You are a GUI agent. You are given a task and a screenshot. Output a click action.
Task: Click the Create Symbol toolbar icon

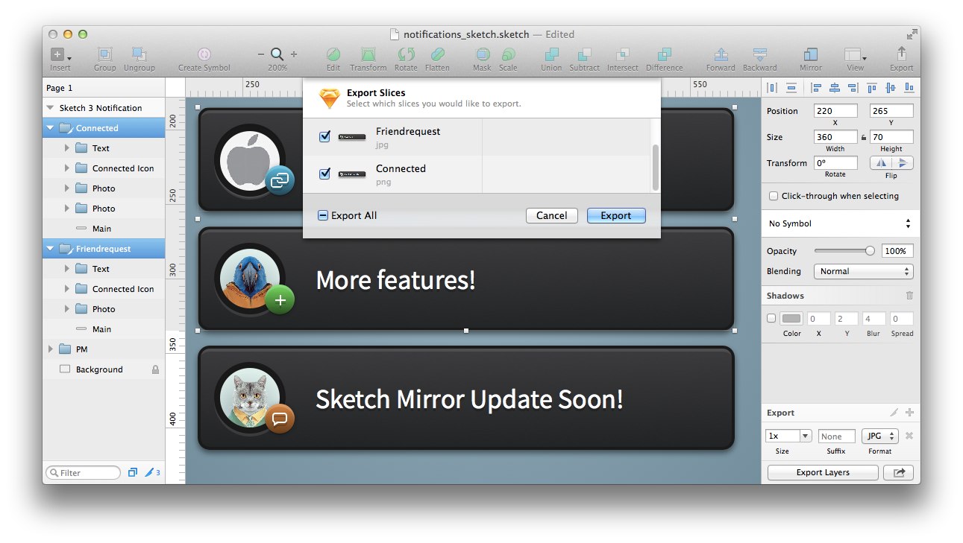point(204,54)
